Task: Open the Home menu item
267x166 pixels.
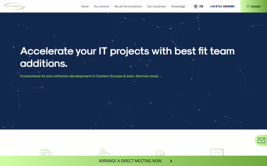Action: pyautogui.click(x=85, y=7)
